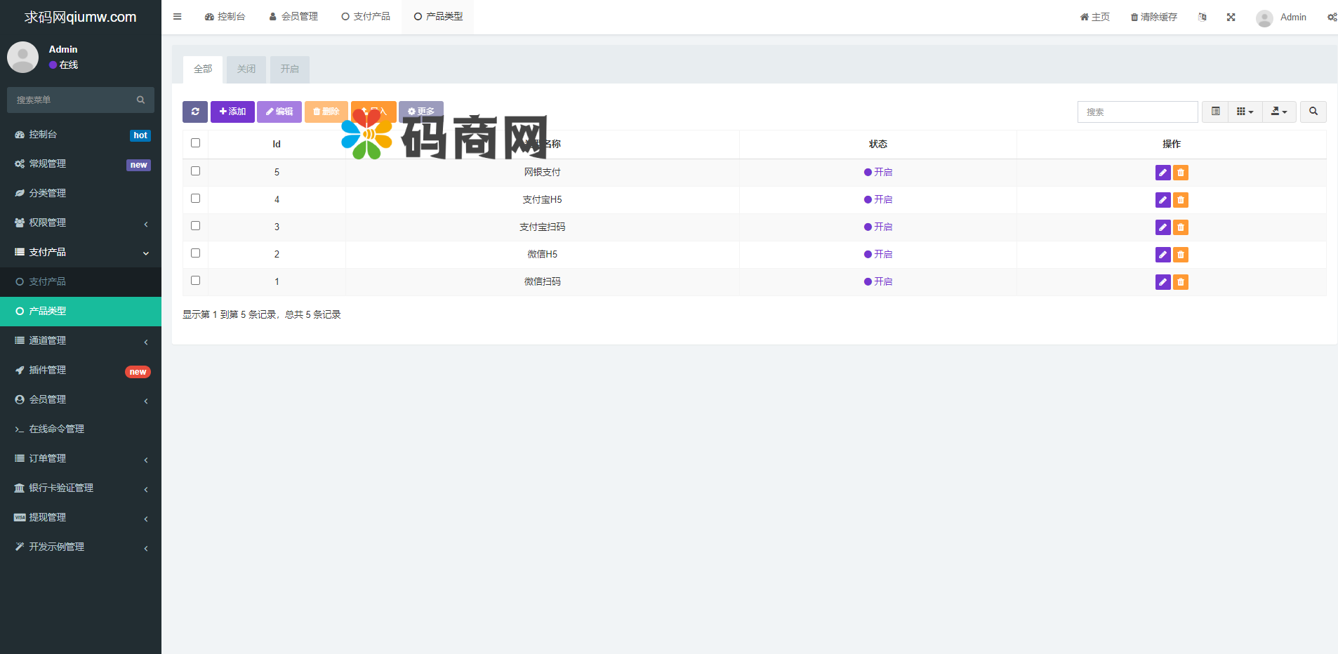
Task: Open the export data dropdown
Action: point(1279,112)
